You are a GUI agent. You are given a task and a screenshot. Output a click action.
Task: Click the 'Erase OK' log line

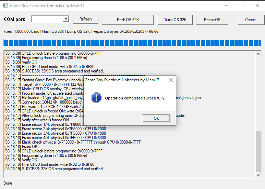point(21,147)
